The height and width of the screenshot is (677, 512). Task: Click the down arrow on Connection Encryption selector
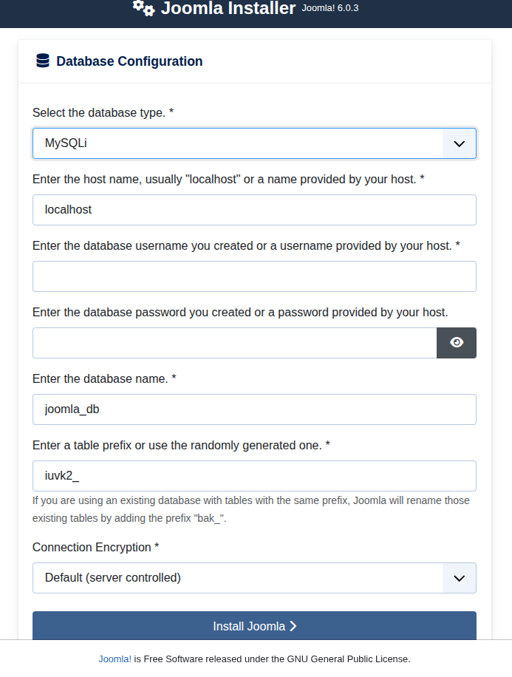[x=458, y=577]
